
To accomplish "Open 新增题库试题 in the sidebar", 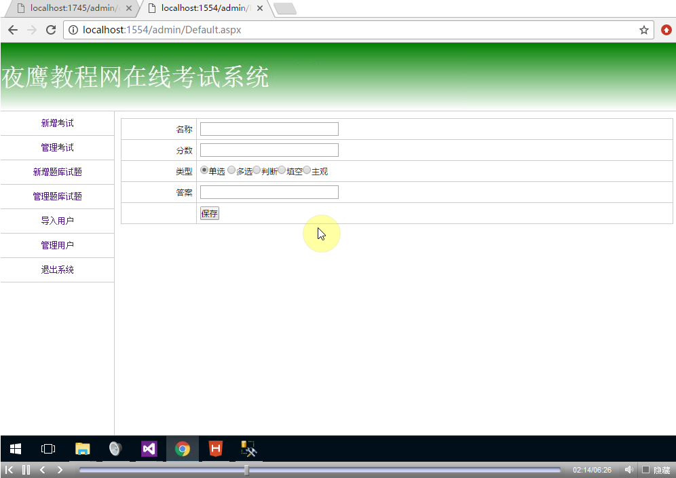I will tap(57, 172).
